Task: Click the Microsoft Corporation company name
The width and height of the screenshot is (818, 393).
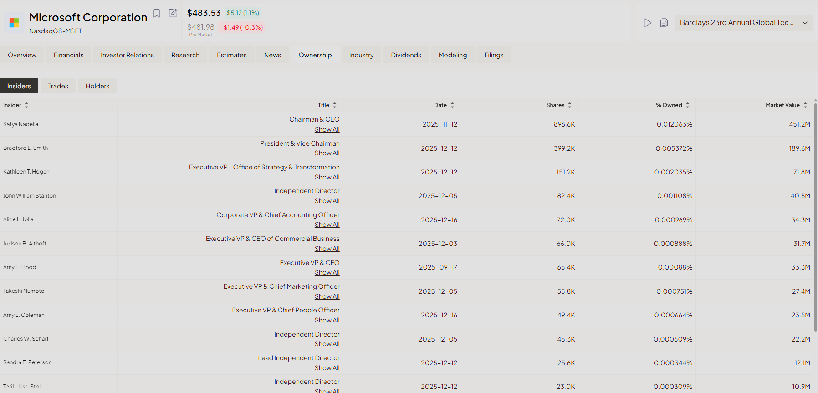Action: click(x=88, y=17)
